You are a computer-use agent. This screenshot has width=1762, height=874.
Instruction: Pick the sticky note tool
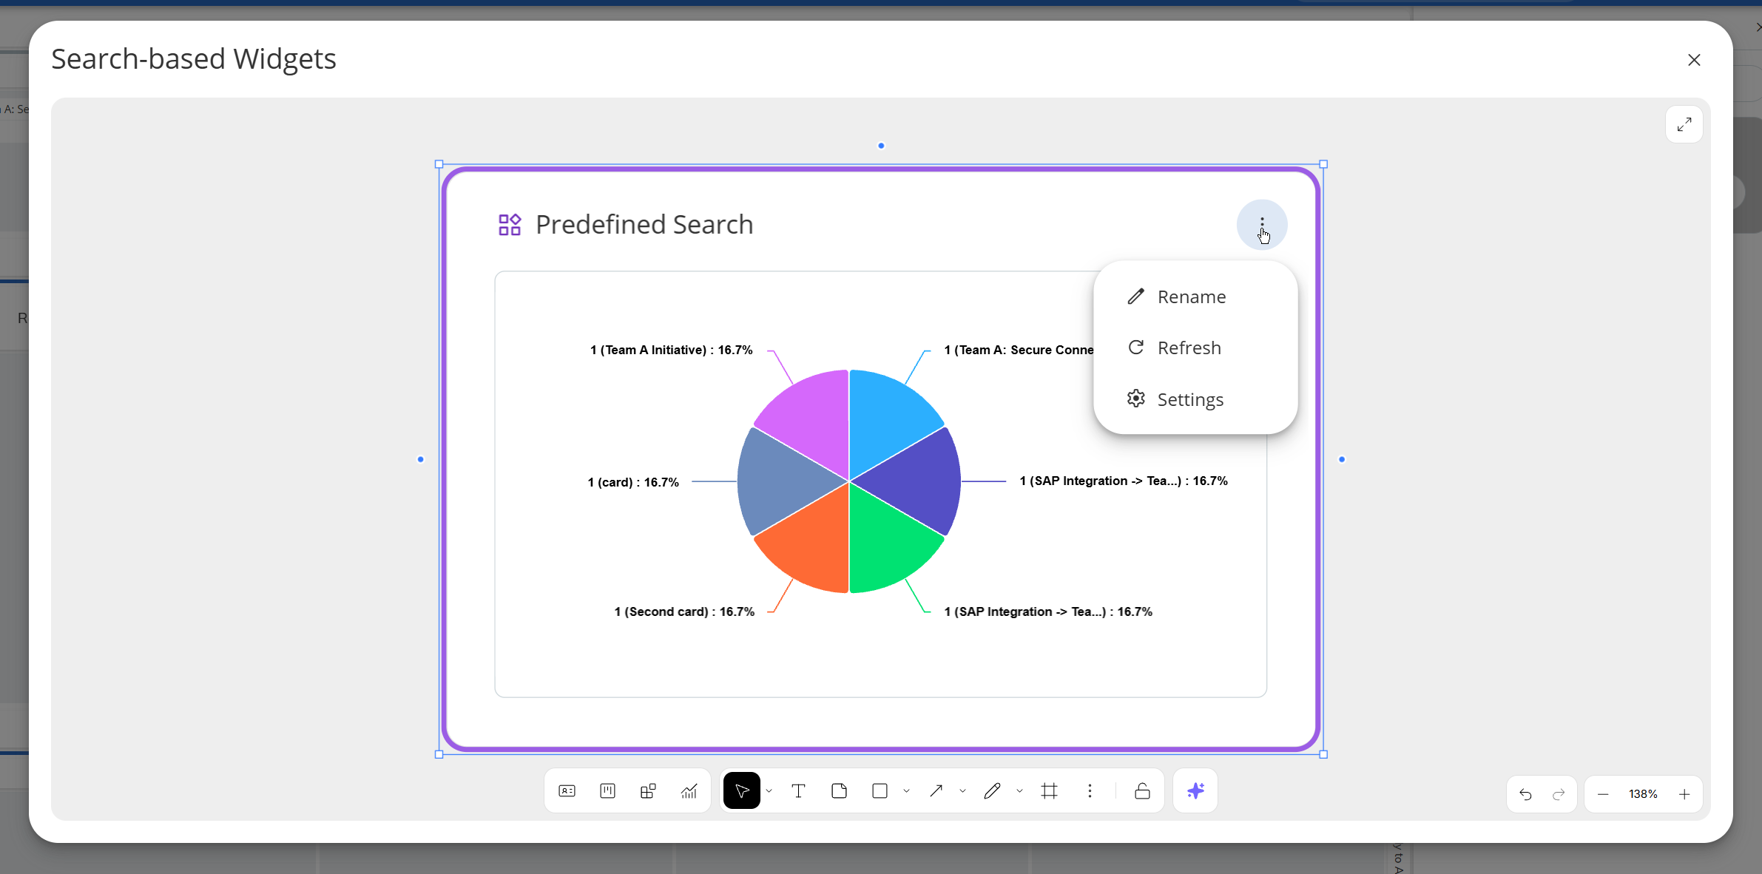[x=839, y=791]
